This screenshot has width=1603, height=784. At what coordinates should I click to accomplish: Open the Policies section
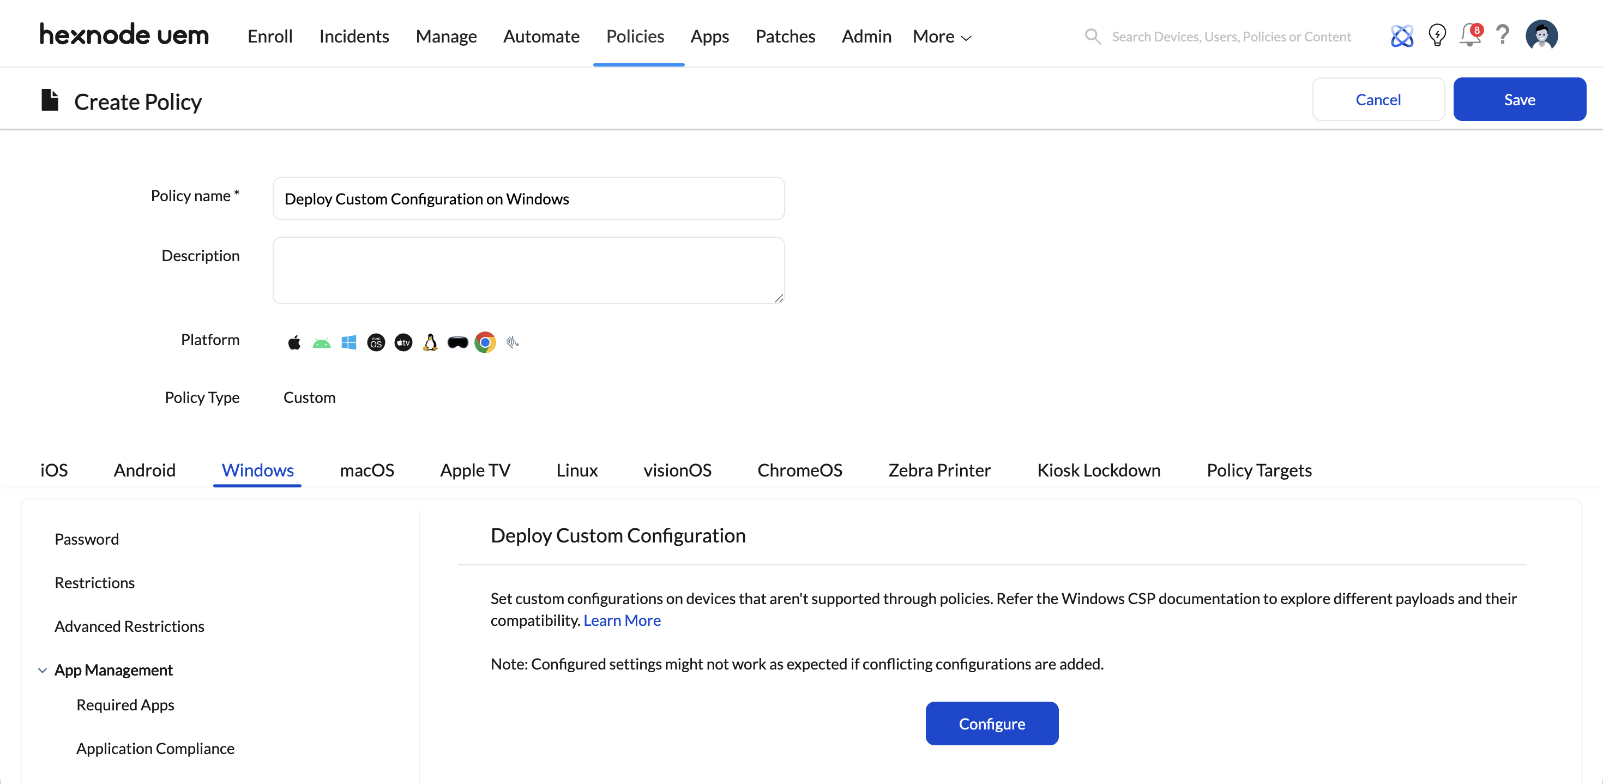(635, 36)
